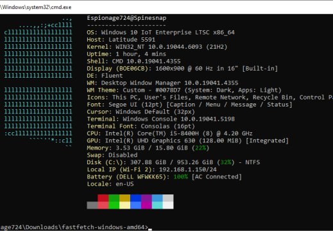
Task: Click the cmd.exe window title text
Action: [36, 7]
